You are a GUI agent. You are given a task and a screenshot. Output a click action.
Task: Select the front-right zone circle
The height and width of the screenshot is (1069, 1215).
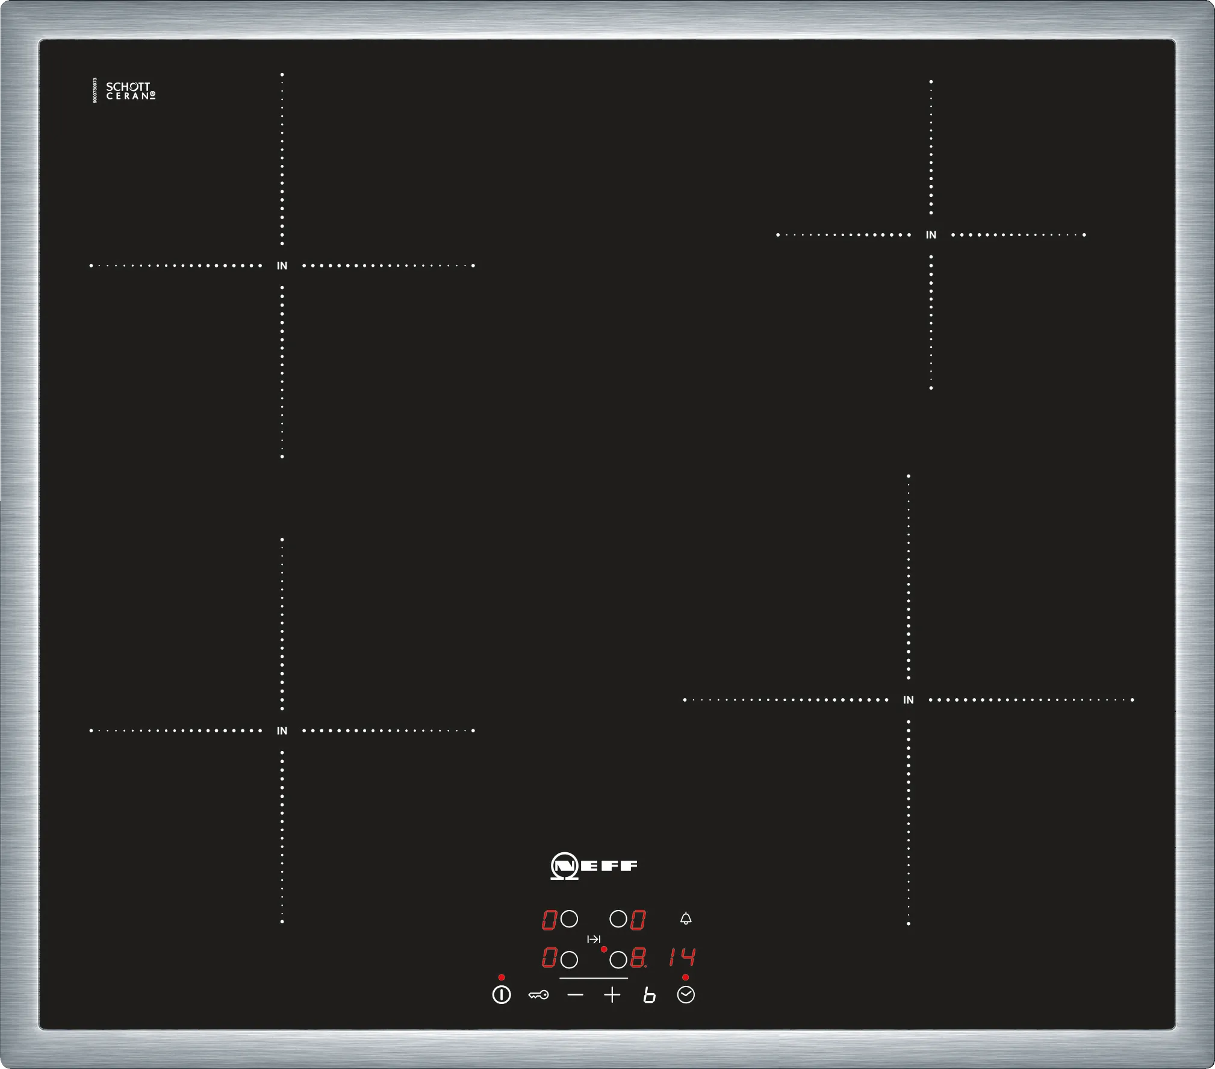coord(618,959)
